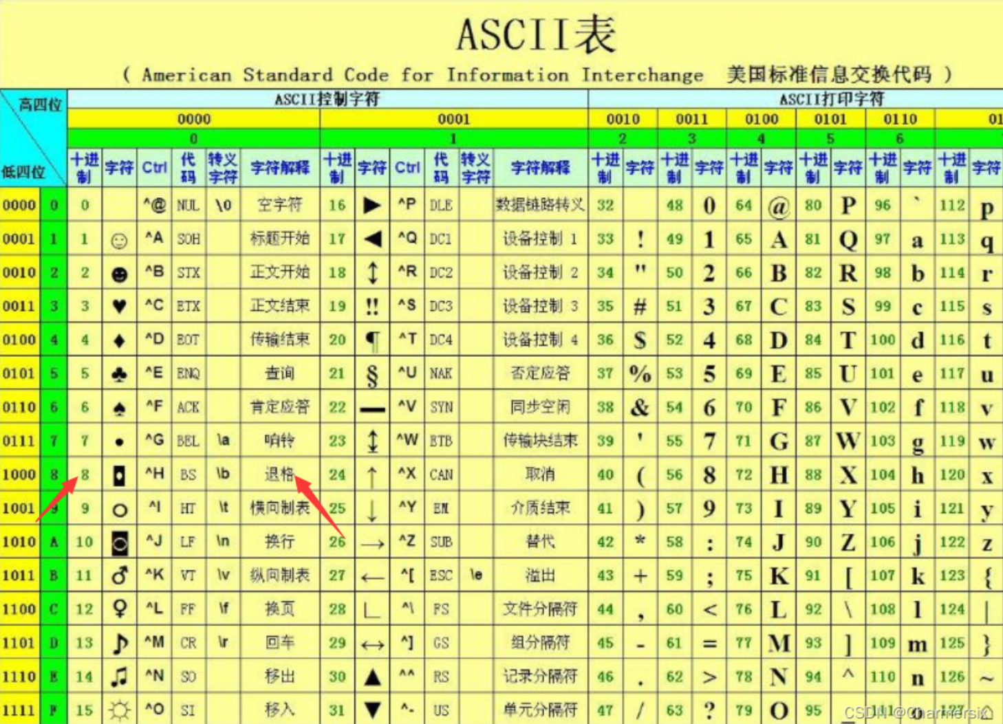Click the spade symbol character cell

119,407
